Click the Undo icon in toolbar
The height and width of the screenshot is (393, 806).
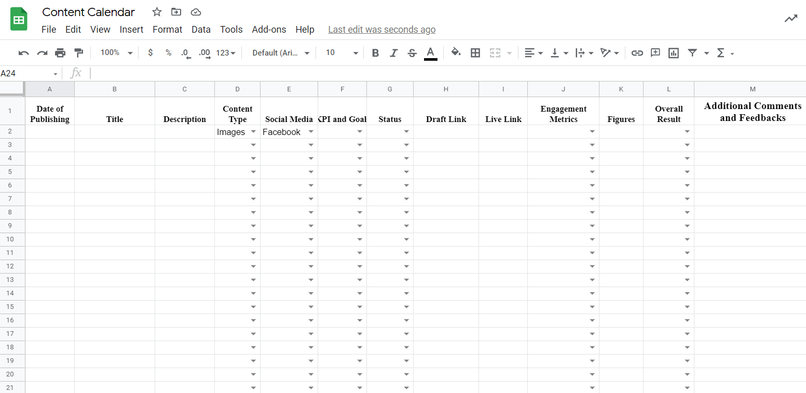(x=23, y=53)
